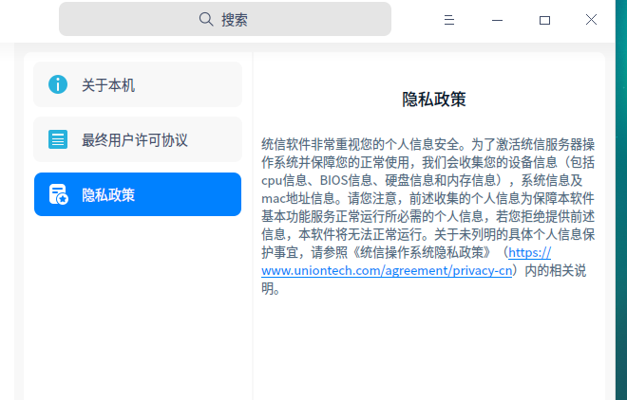The image size is (627, 400).
Task: Close the settings window
Action: pyautogui.click(x=591, y=20)
